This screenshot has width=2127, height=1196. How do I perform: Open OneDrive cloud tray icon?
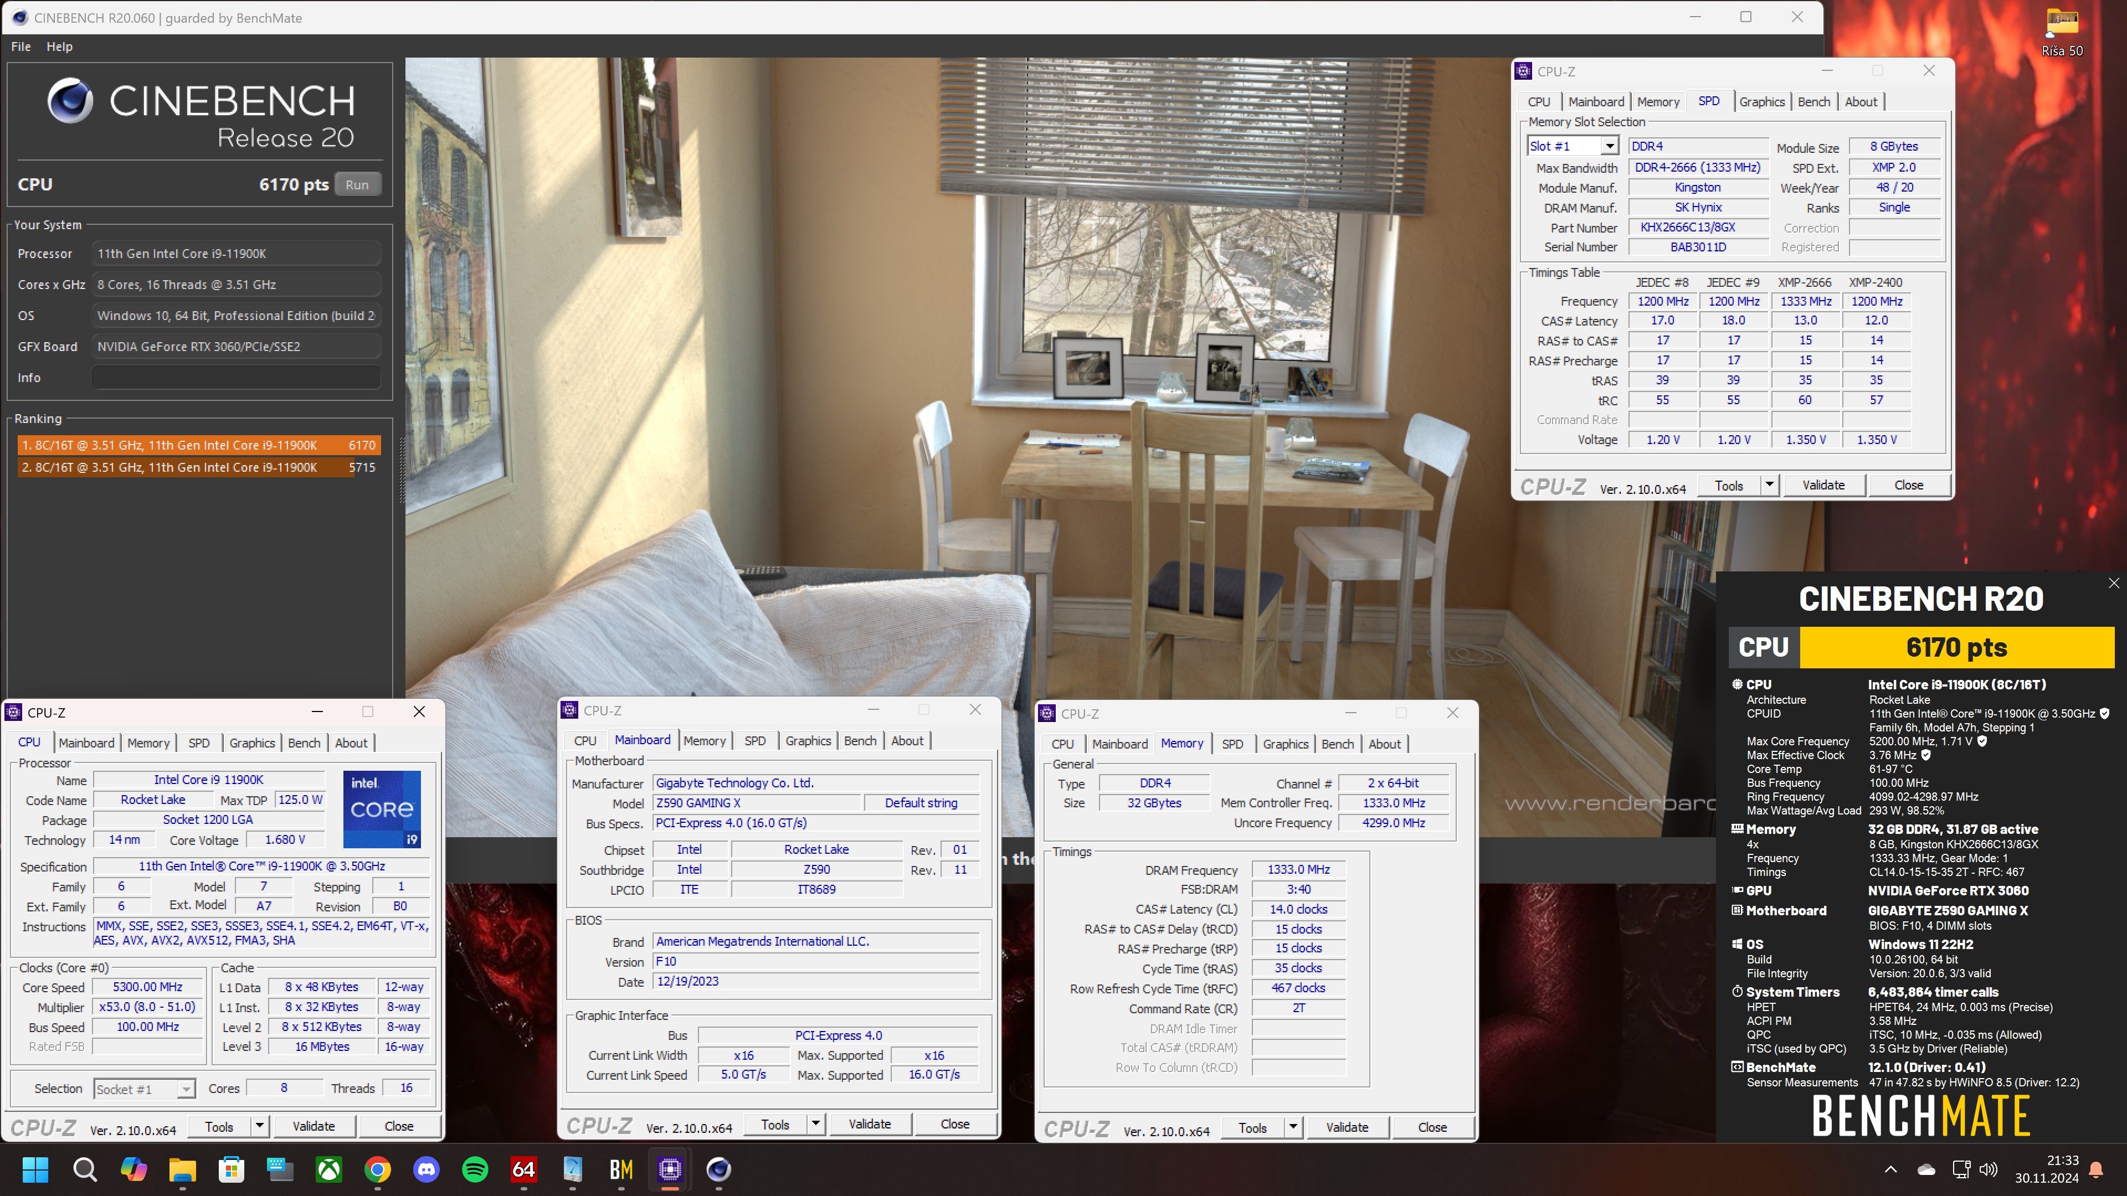coord(1926,1169)
